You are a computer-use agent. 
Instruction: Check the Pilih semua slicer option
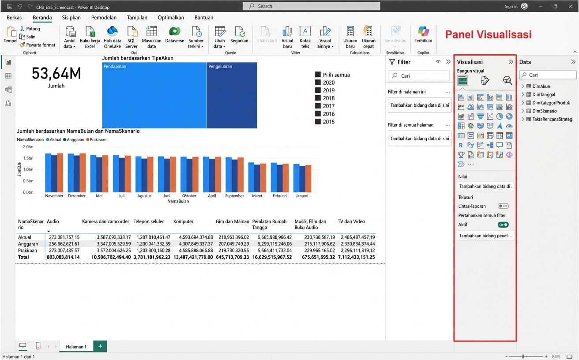pyautogui.click(x=317, y=75)
